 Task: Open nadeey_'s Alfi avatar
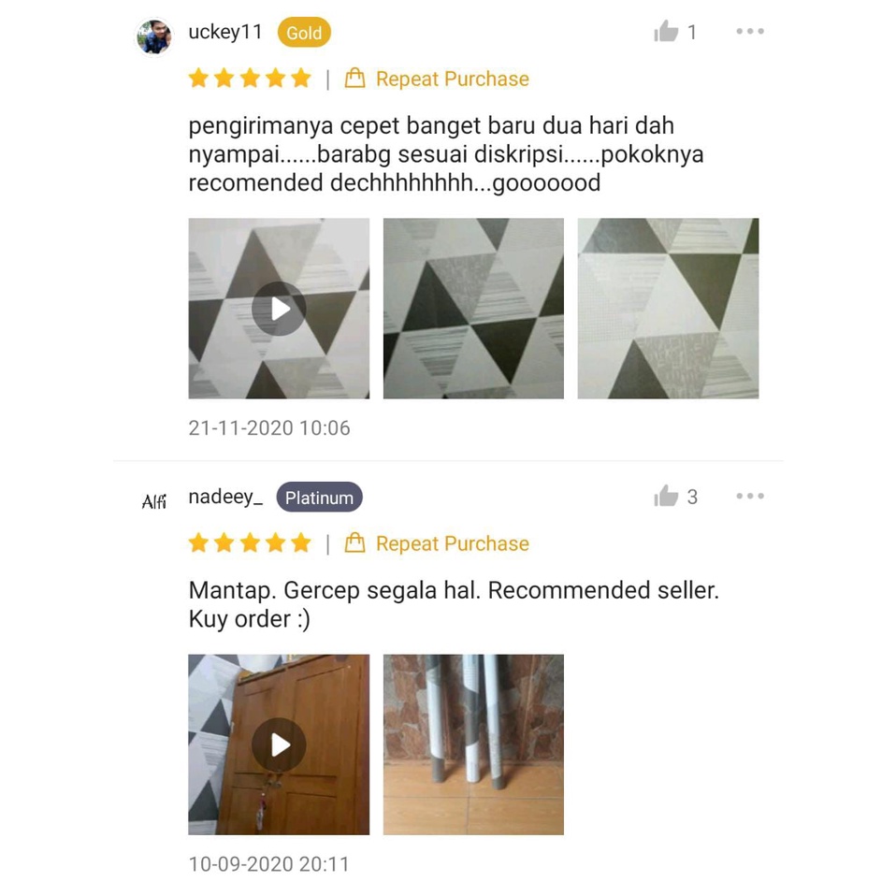tap(153, 501)
